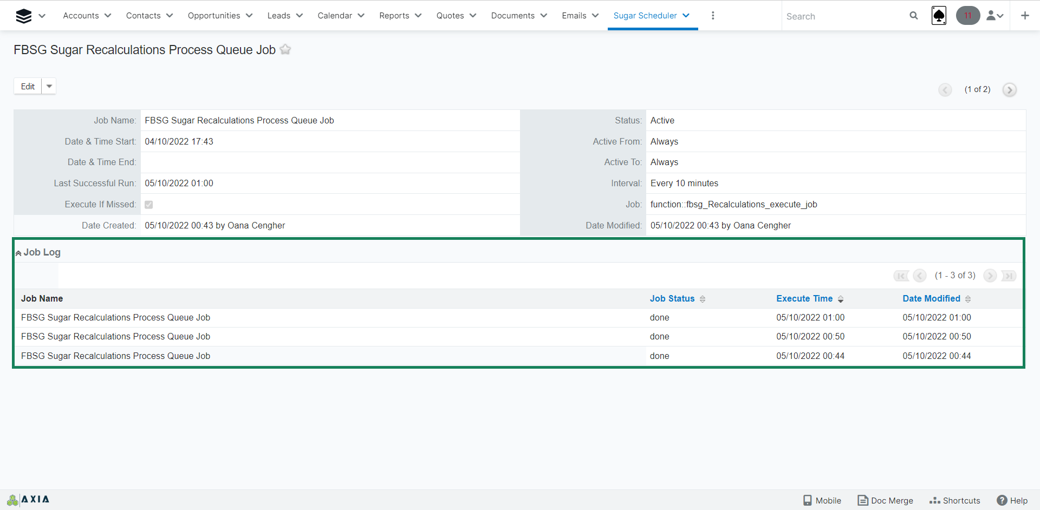Click job function value fbsg_Recalculations_execute_job
Screen dimensions: 1040x510
(x=734, y=205)
